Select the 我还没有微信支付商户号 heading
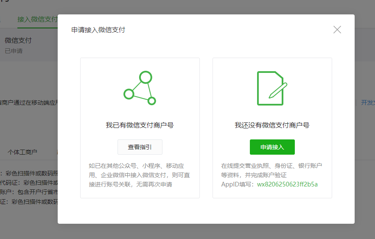Viewport: 375px width, 239px height. [272, 125]
